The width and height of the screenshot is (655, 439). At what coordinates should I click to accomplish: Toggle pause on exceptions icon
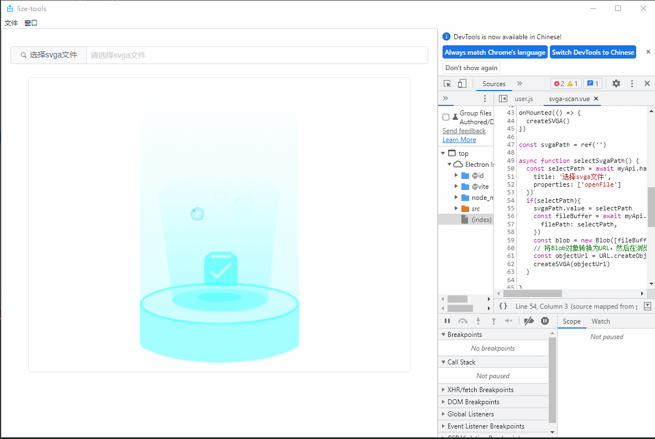[545, 321]
